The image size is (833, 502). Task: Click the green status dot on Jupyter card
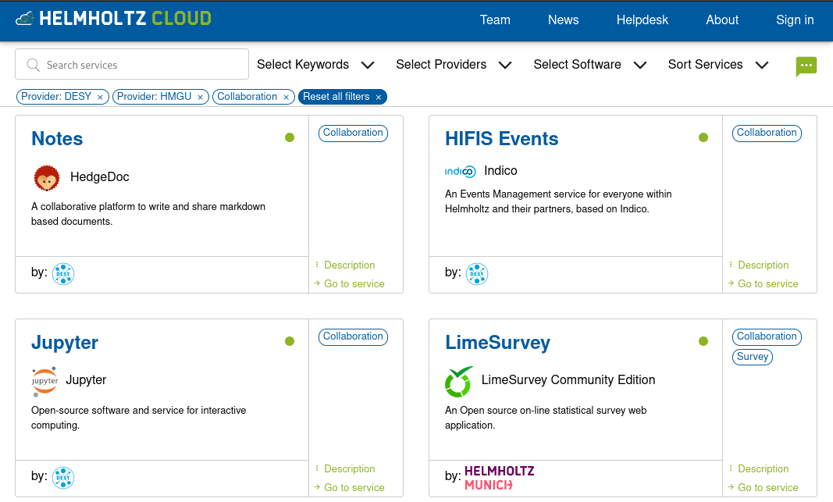(290, 341)
